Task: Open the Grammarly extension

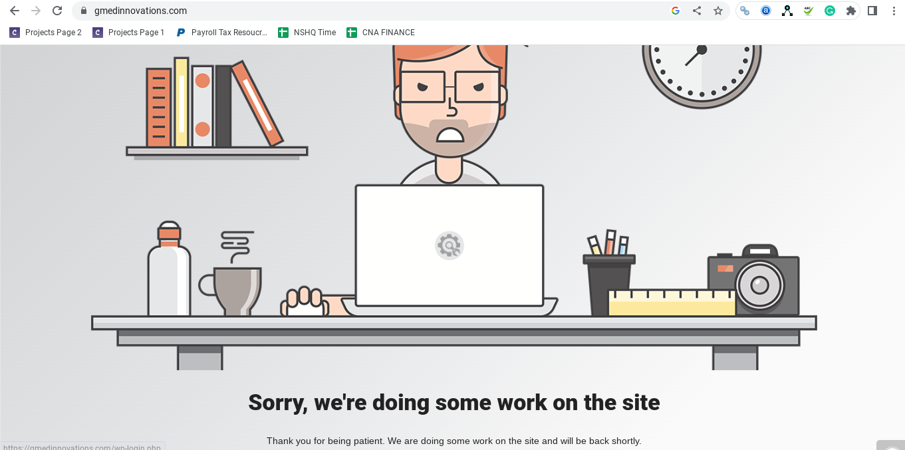Action: pyautogui.click(x=830, y=11)
